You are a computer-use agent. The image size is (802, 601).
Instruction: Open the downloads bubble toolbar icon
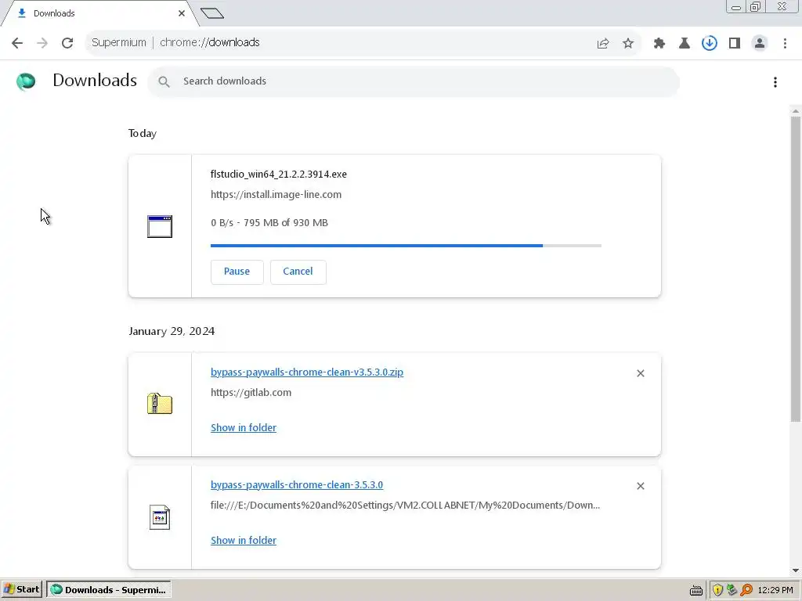(710, 44)
